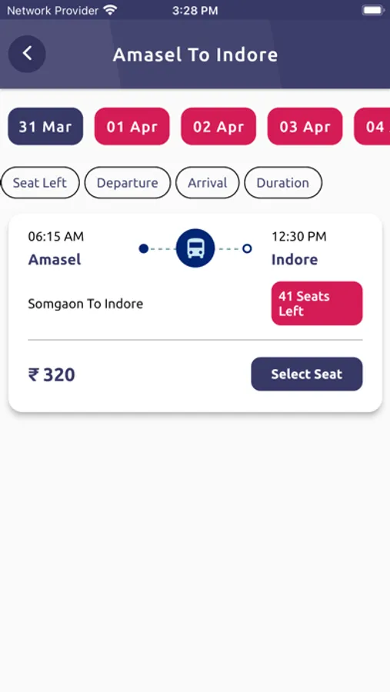Choose the 02 Apr date
The width and height of the screenshot is (390, 692).
point(218,126)
